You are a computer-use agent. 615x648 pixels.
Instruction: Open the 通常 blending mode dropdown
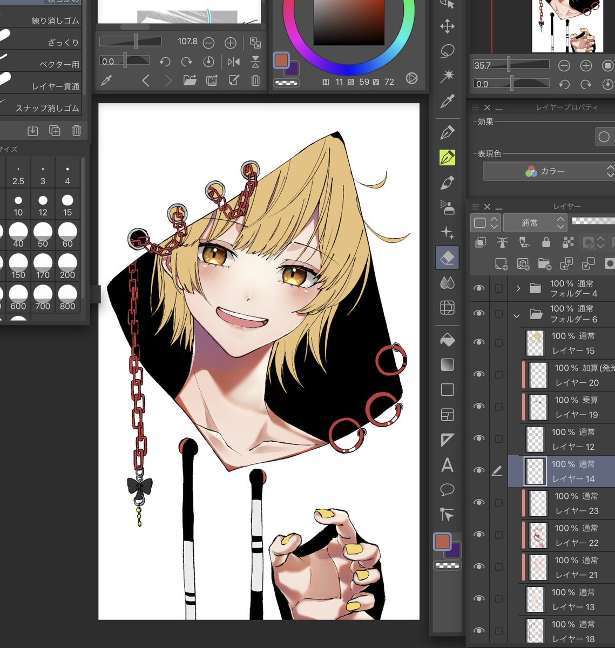[x=535, y=222]
